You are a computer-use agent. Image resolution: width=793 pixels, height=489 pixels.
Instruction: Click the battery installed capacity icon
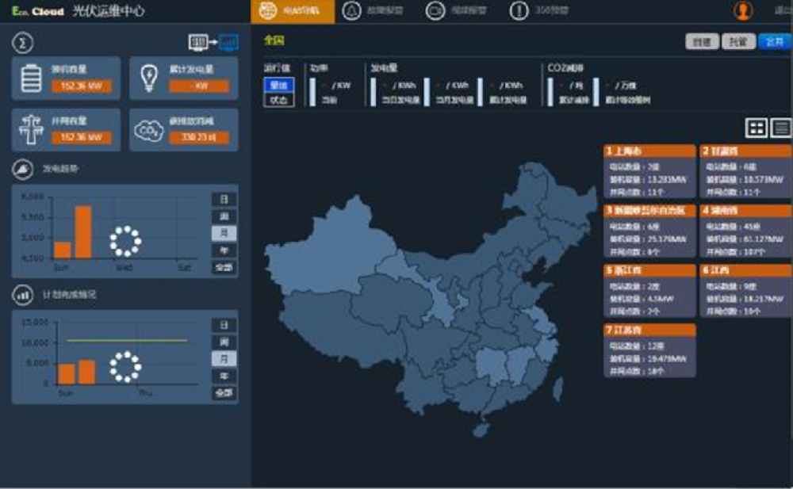[x=32, y=78]
